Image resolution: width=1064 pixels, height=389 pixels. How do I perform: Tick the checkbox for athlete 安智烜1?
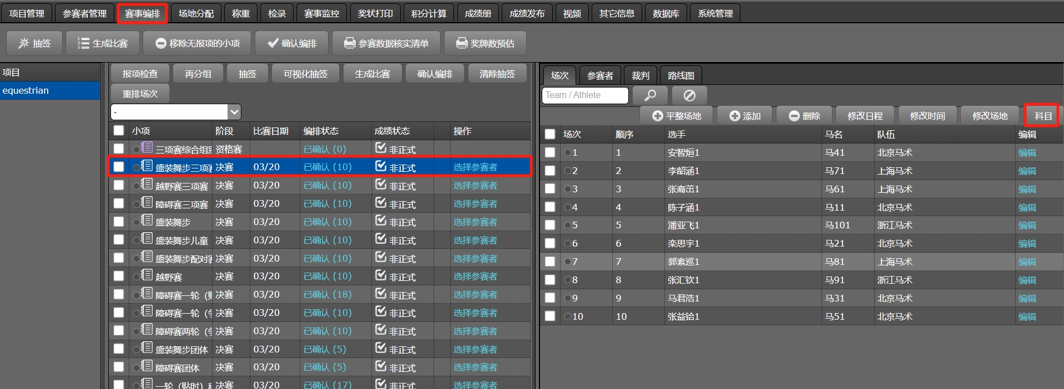pos(550,152)
